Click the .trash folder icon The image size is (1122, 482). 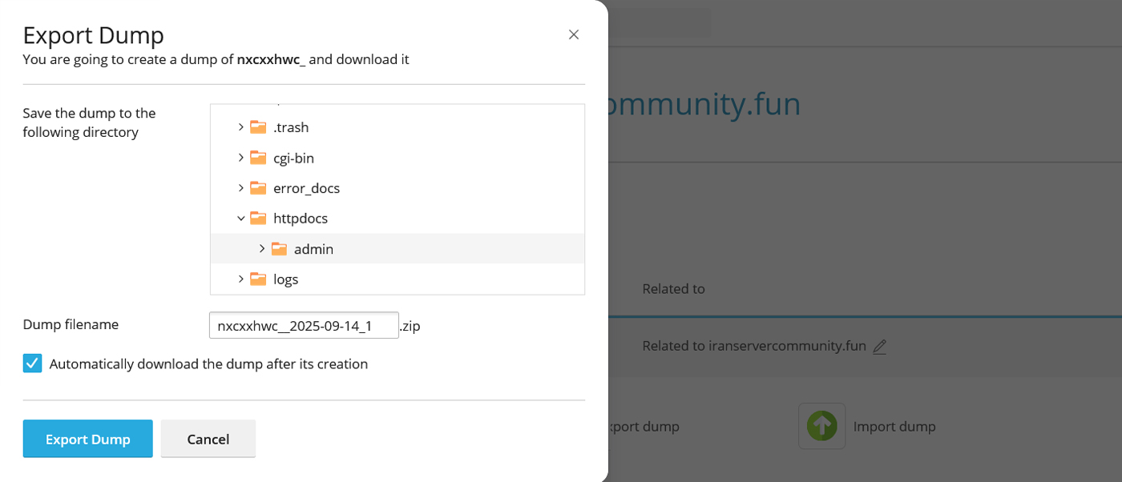coord(257,127)
